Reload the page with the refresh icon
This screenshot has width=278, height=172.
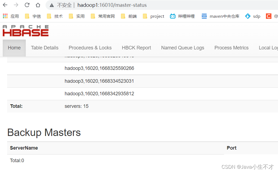coord(27,5)
